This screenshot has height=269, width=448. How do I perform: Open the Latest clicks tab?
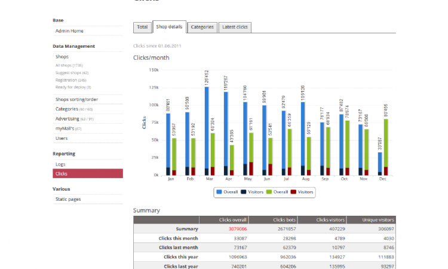point(235,27)
